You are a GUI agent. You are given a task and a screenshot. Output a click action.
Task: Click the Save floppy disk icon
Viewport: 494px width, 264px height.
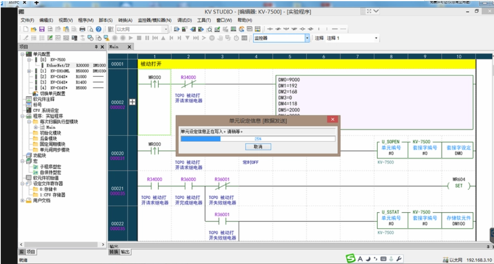(x=42, y=29)
